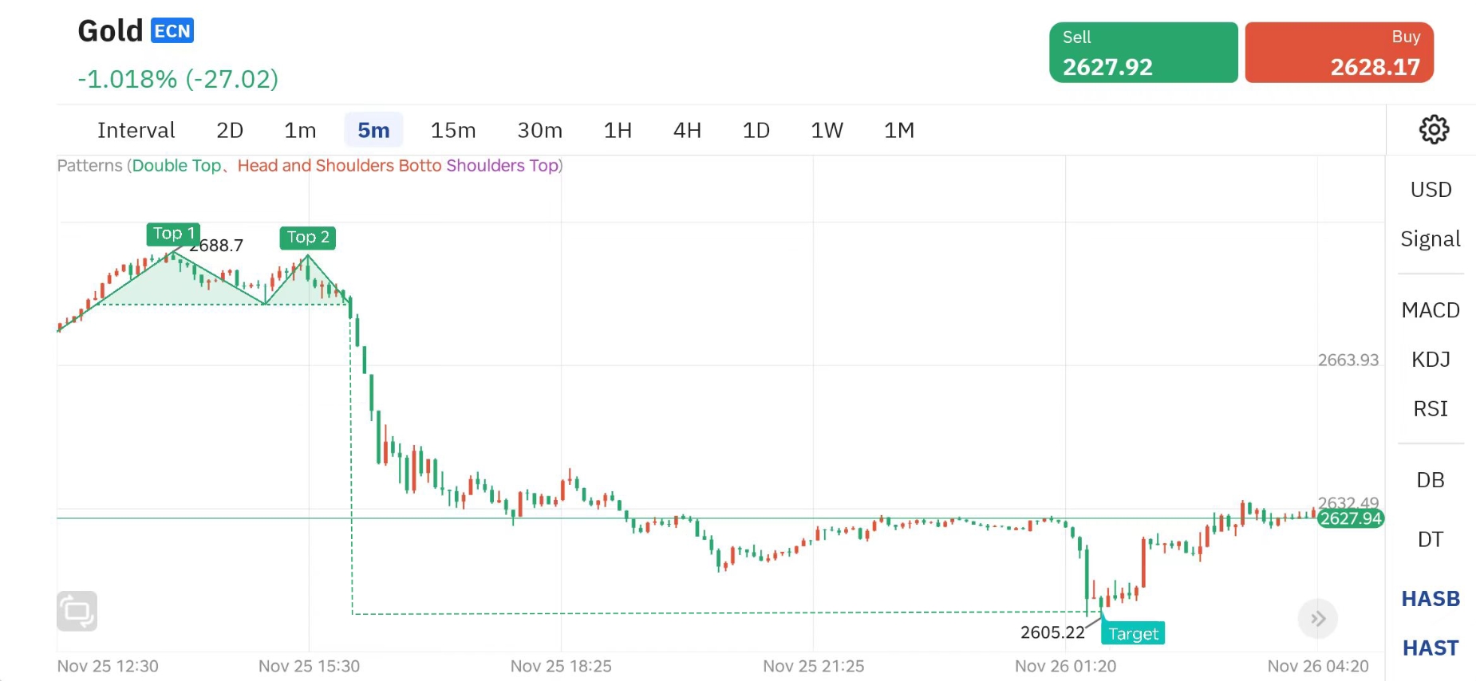
Task: Enable the KDJ indicator
Action: point(1431,360)
